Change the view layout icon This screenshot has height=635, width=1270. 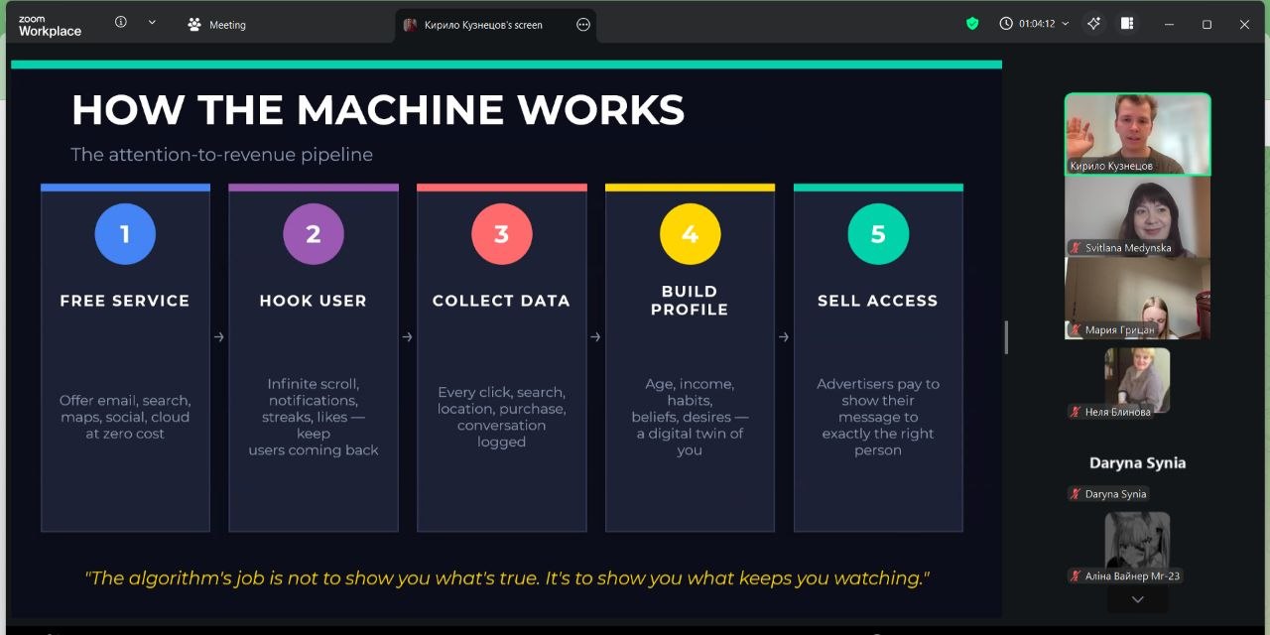click(x=1127, y=24)
